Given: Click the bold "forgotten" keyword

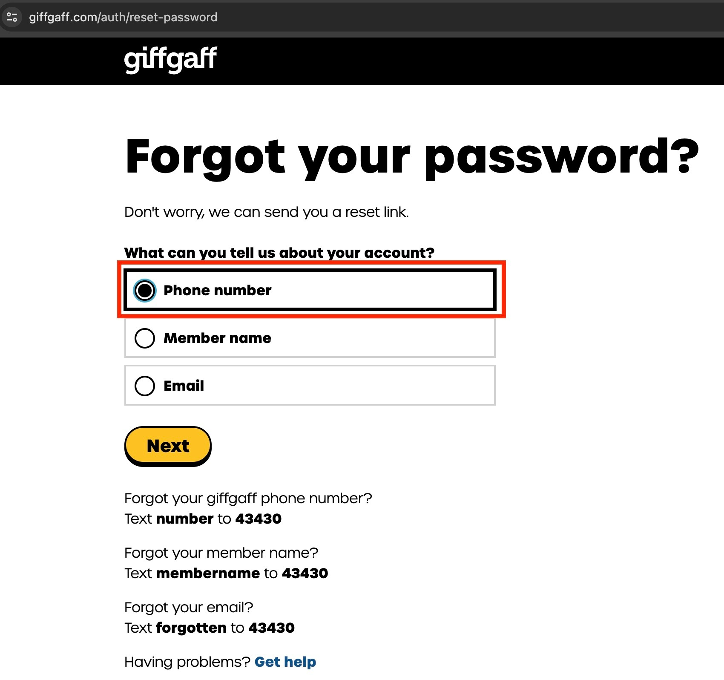Looking at the screenshot, I should coord(191,628).
